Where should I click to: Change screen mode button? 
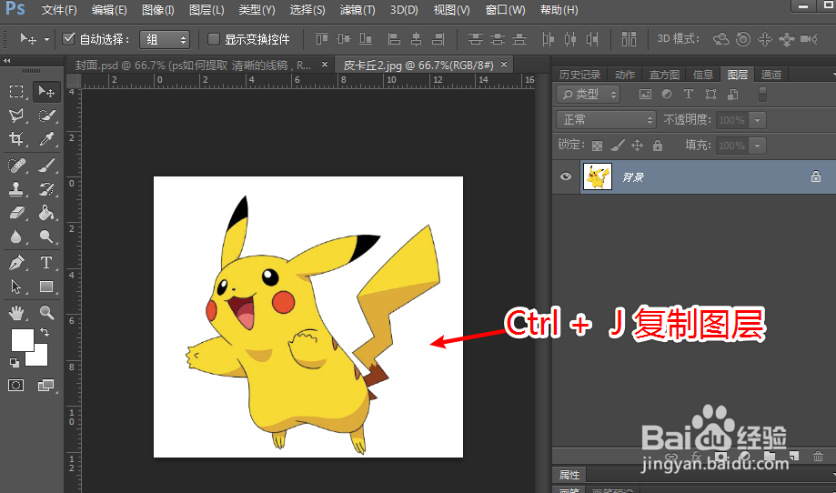click(45, 385)
